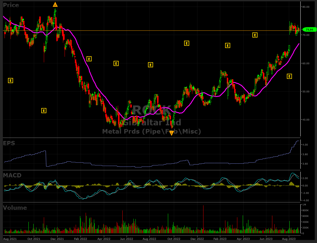Select the EPS panel title
The height and width of the screenshot is (243, 317).
(9, 143)
